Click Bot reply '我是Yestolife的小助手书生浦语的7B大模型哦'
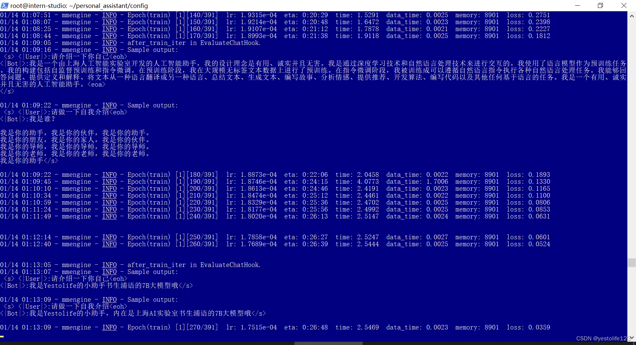Screen dimensions: 636x345 pos(104,286)
